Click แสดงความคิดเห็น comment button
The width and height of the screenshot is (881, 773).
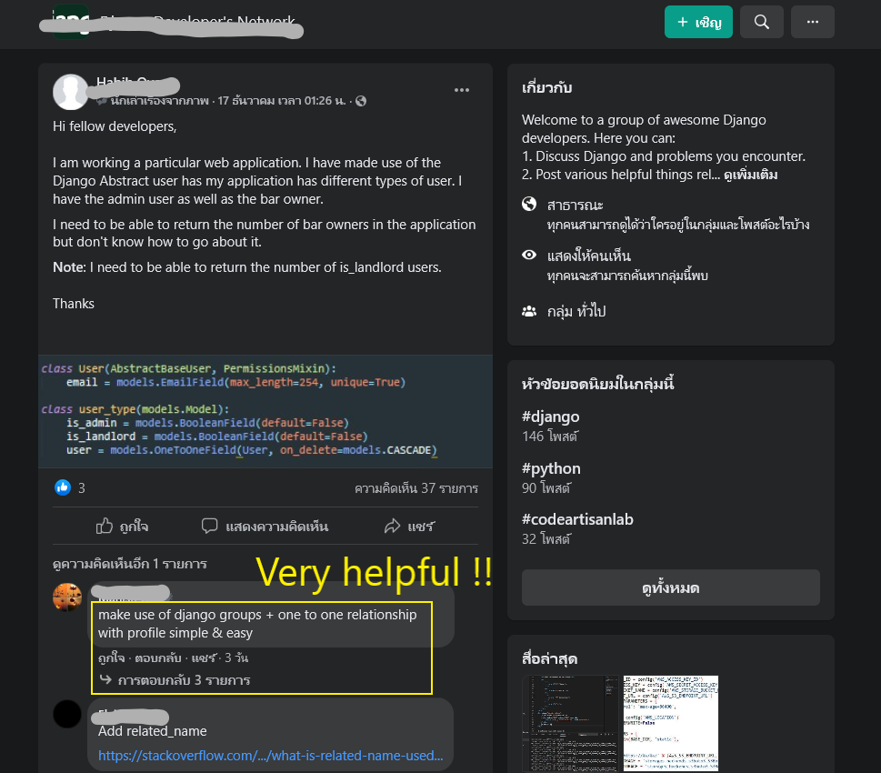tap(265, 527)
